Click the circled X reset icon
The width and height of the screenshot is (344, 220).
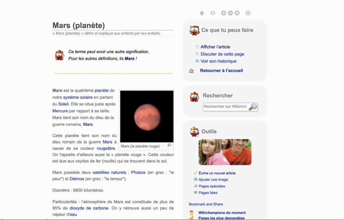point(237,13)
